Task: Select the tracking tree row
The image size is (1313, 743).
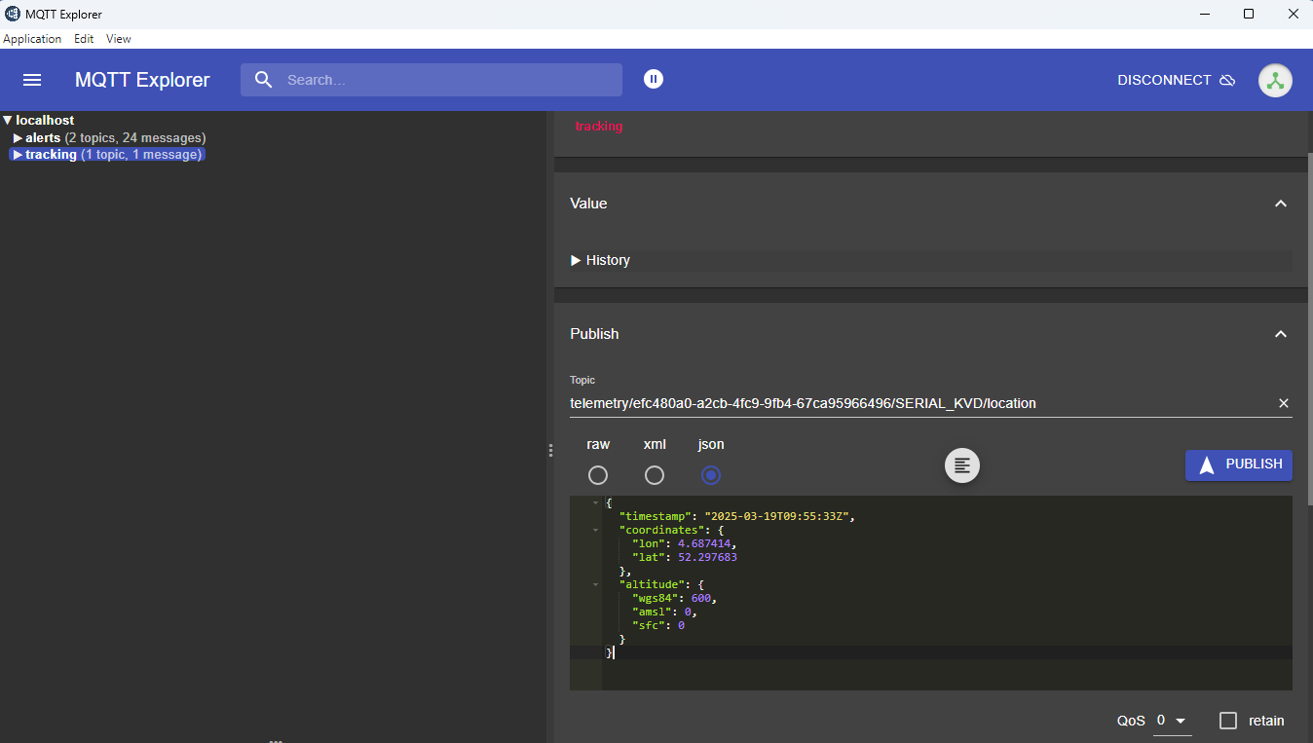Action: click(107, 155)
